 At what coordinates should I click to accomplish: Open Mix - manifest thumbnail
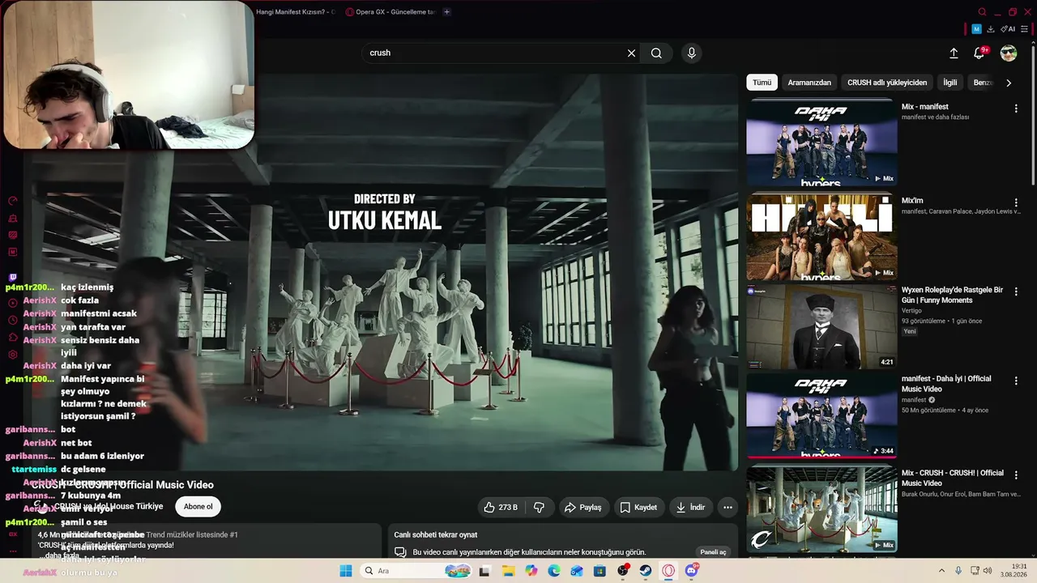coord(821,143)
